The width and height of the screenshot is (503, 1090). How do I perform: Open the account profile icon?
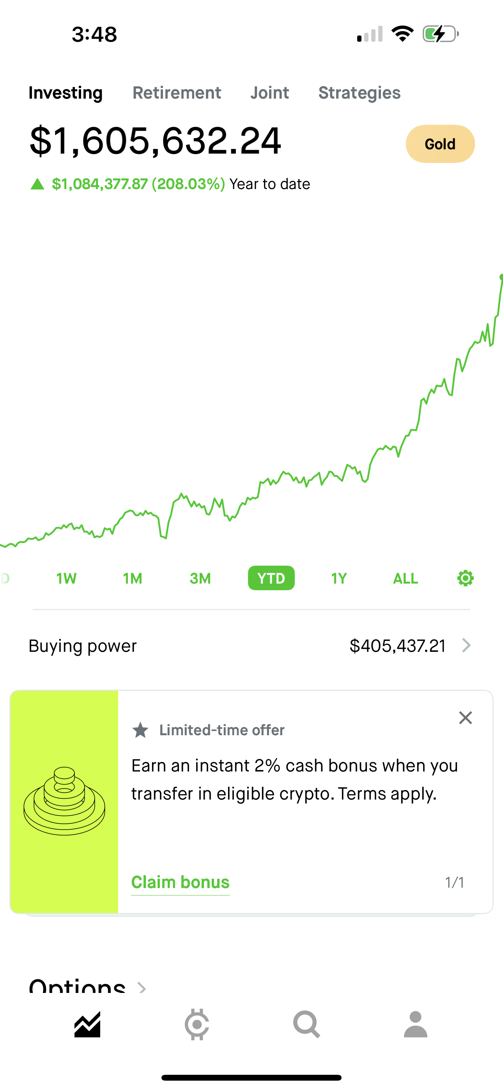(x=415, y=1025)
